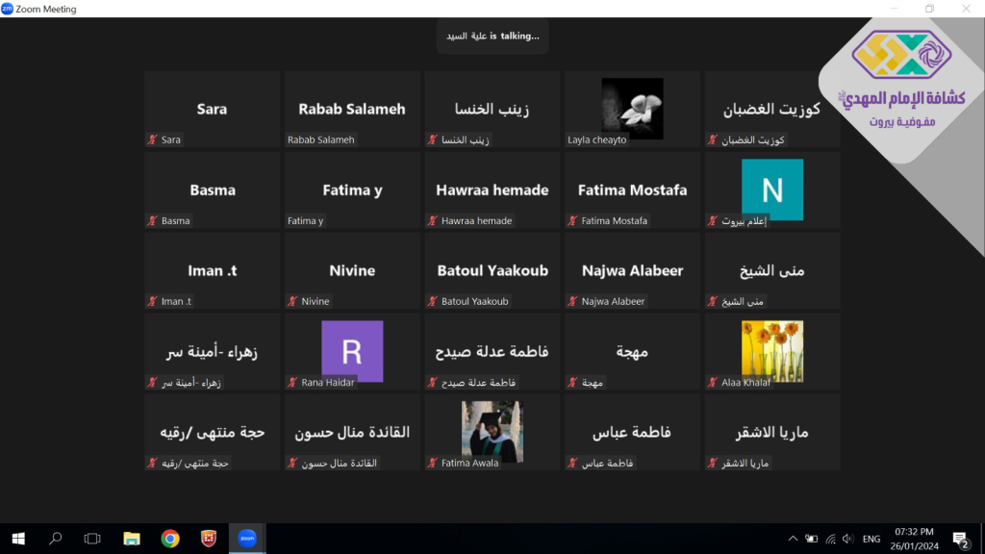Click the red shield antivirus taskbar icon
Viewport: 985px width, 554px height.
coord(208,539)
